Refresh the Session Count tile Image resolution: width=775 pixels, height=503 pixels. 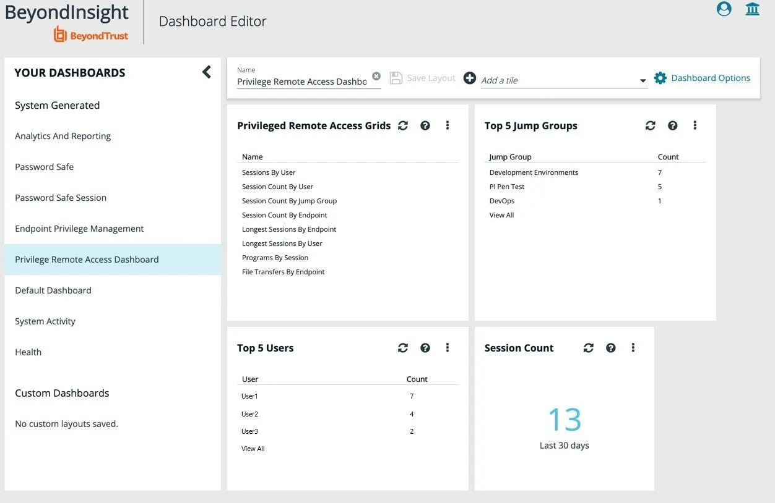(589, 348)
